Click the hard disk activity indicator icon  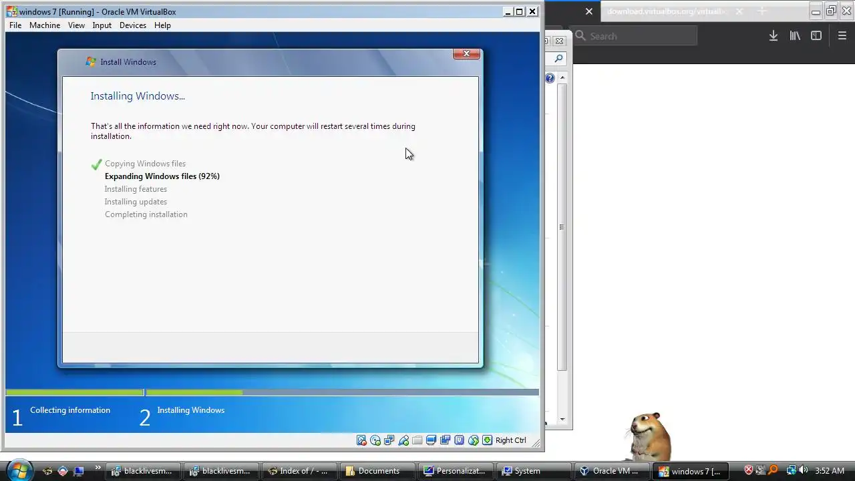pyautogui.click(x=361, y=440)
